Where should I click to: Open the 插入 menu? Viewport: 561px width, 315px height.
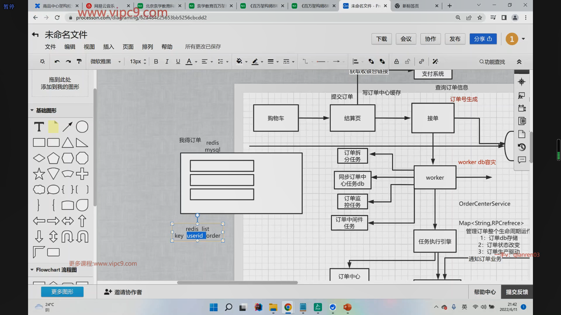[x=108, y=47]
